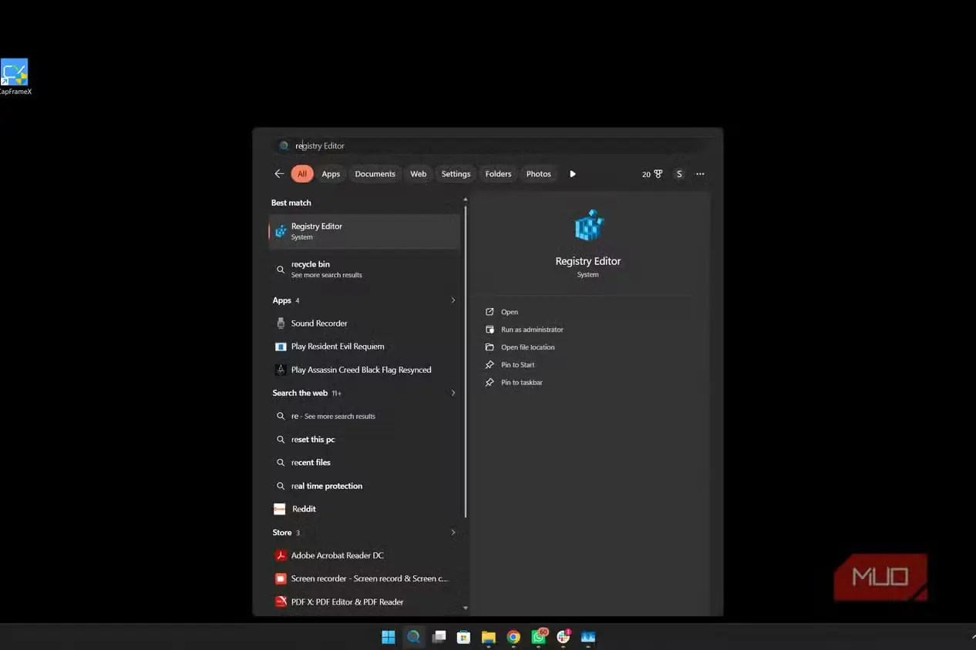Click the taskbar Search icon
976x650 pixels.
[414, 637]
